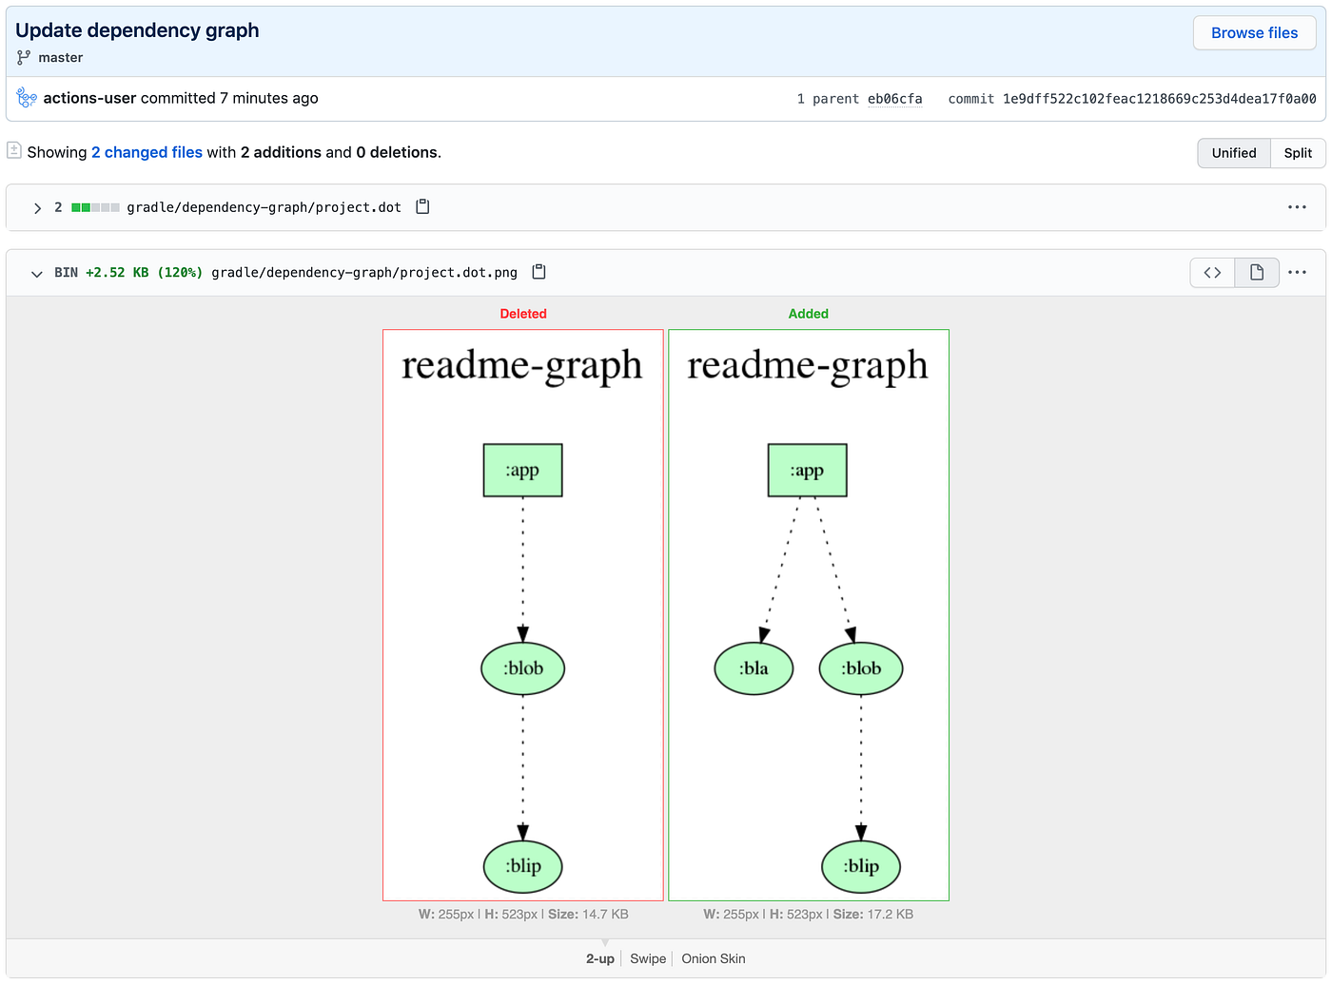Open parent commit eb06cfa
This screenshot has height=985, width=1332.
pyautogui.click(x=894, y=98)
